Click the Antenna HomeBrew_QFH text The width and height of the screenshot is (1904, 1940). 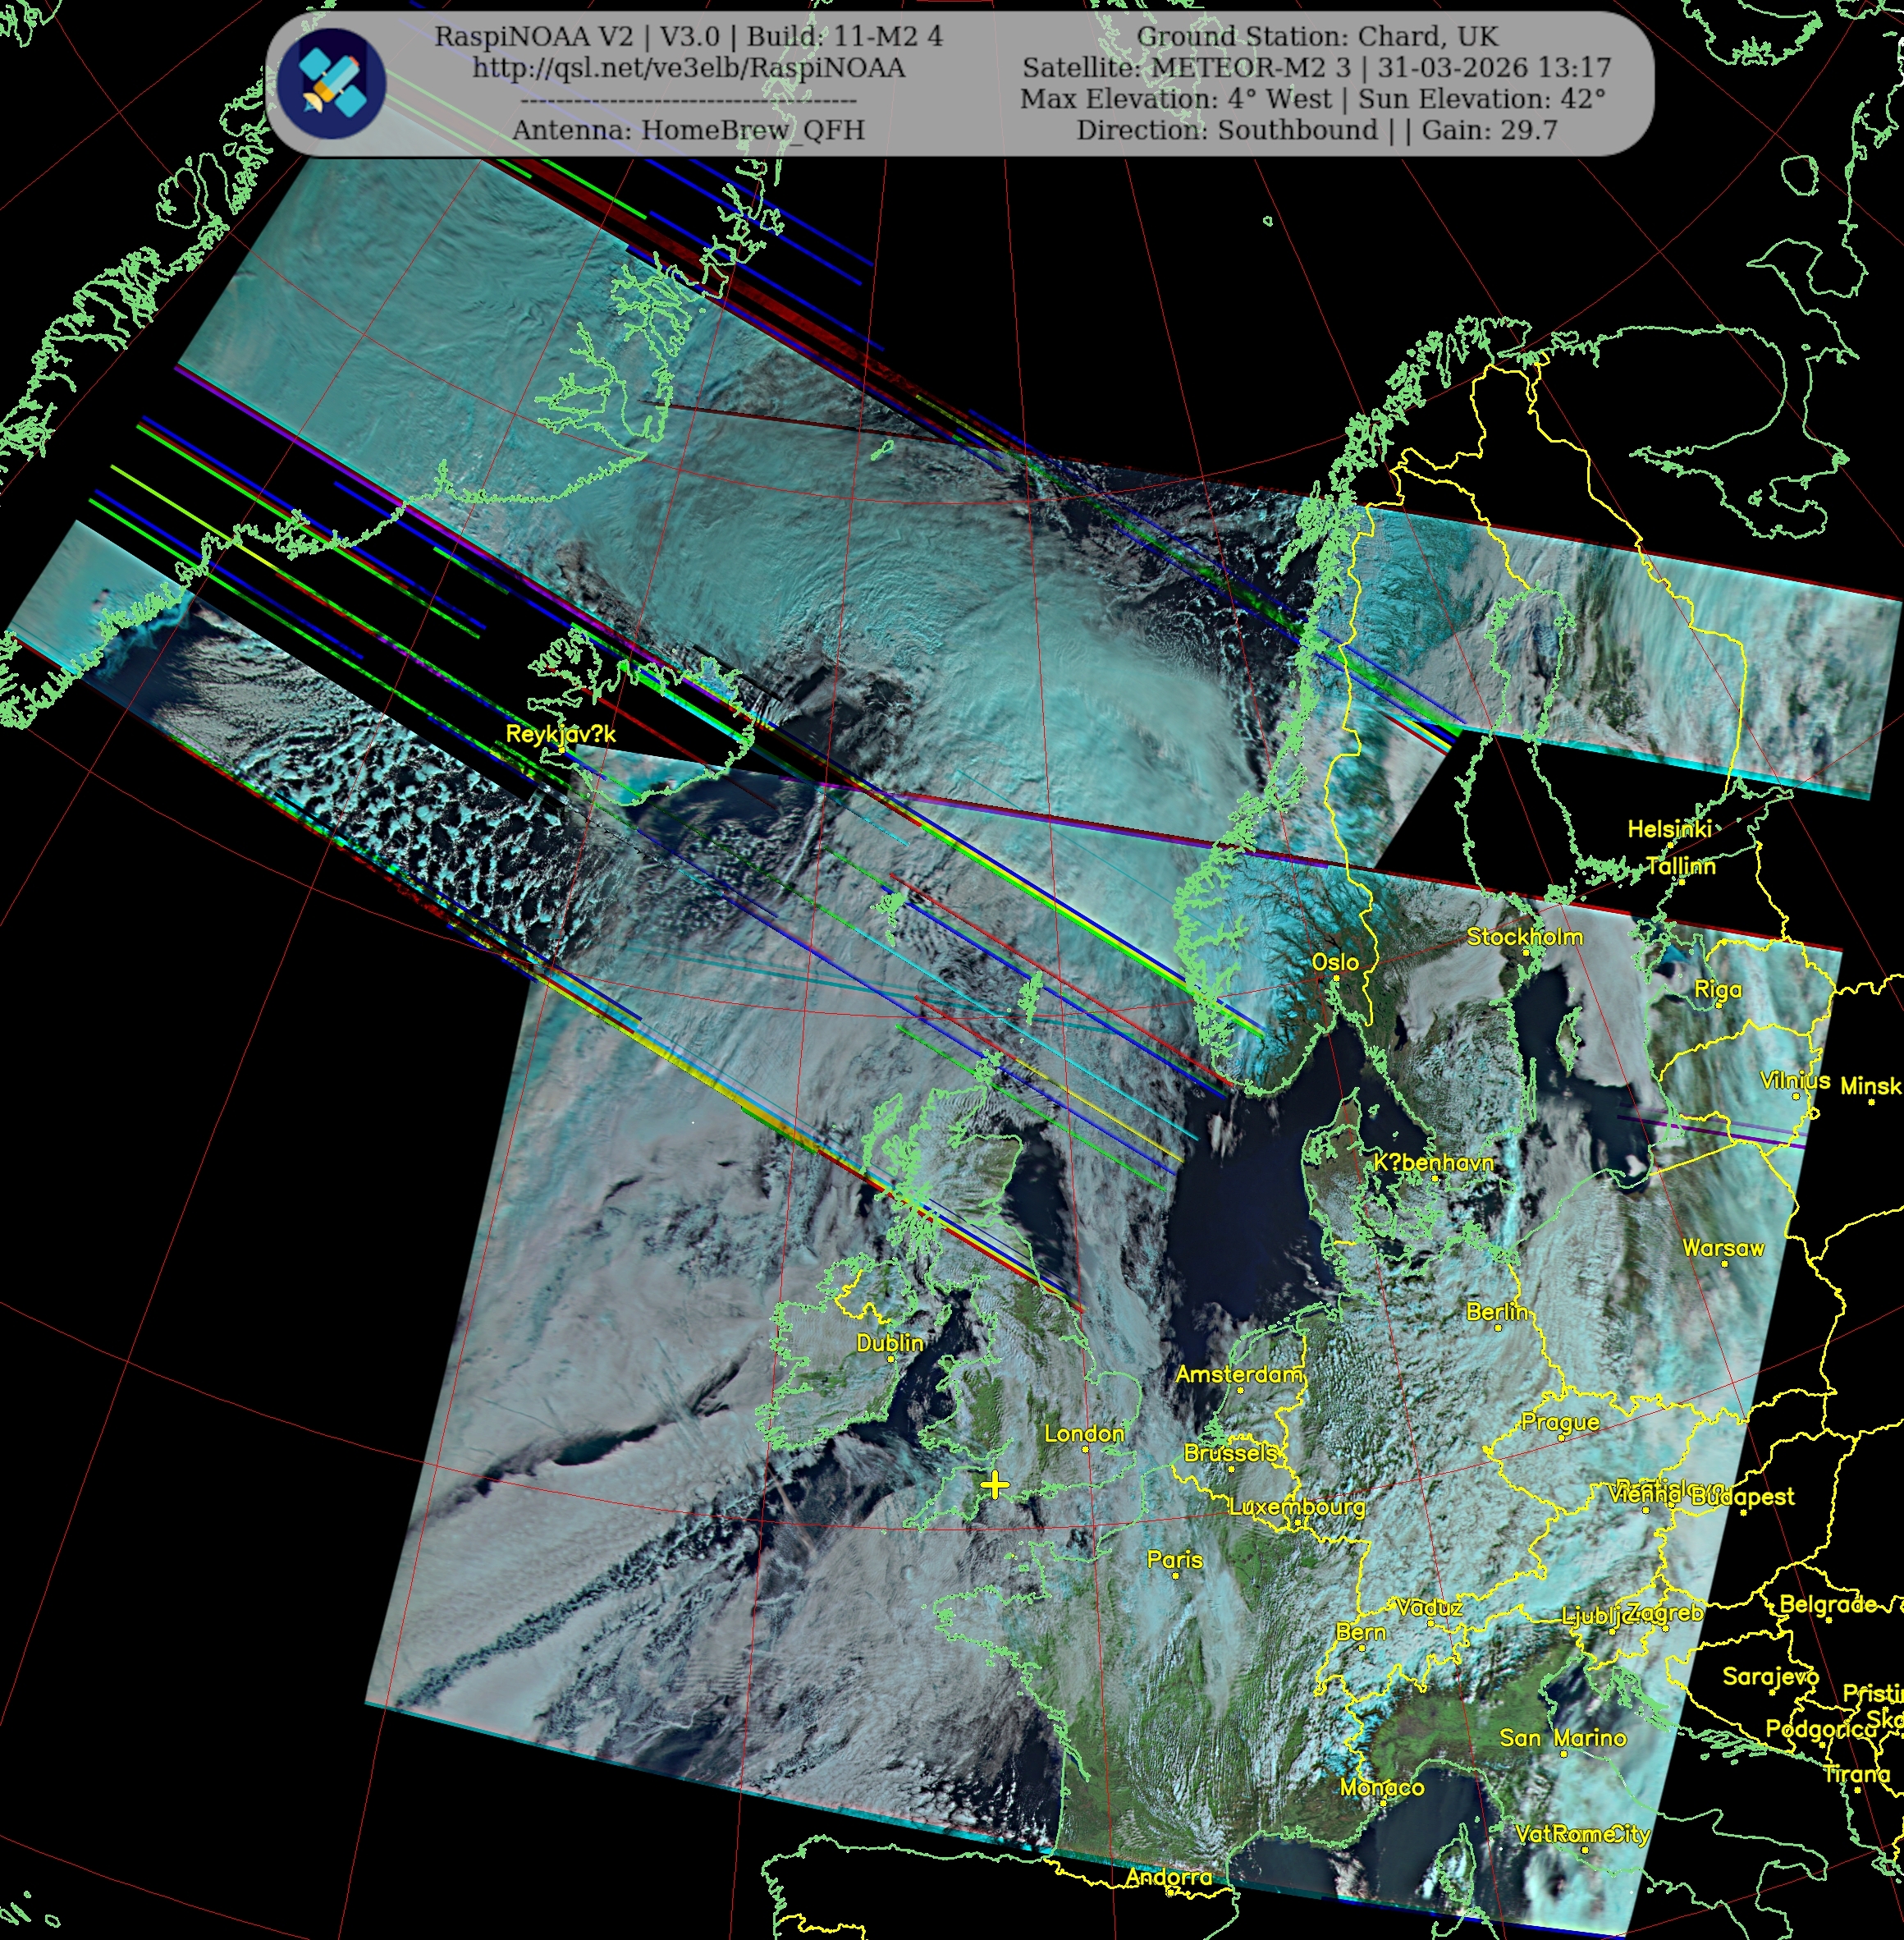point(688,130)
